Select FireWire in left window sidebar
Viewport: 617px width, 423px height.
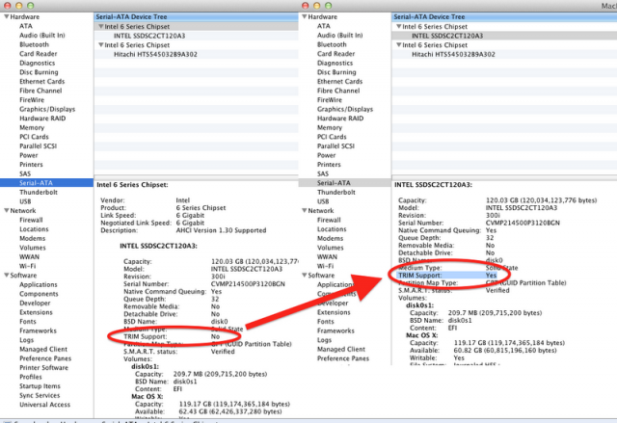click(x=32, y=100)
